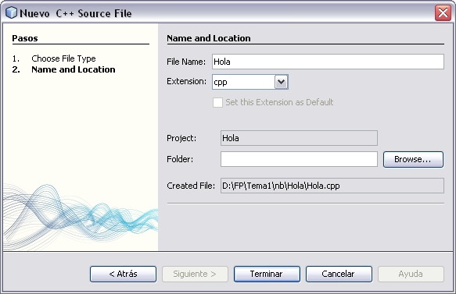The image size is (456, 294).
Task: Select step 2 Name and Location
Action: coord(74,69)
